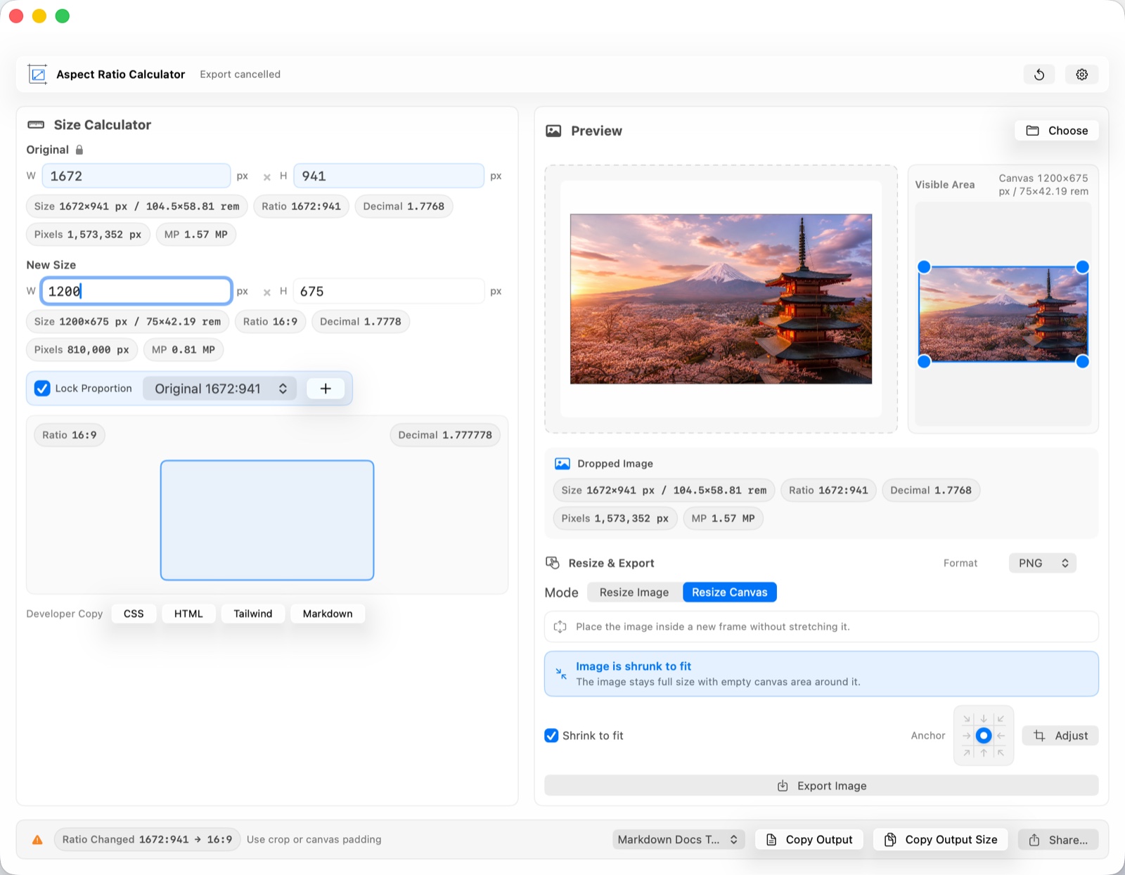This screenshot has height=875, width=1125.
Task: Switch mode to Resize Image
Action: (634, 592)
